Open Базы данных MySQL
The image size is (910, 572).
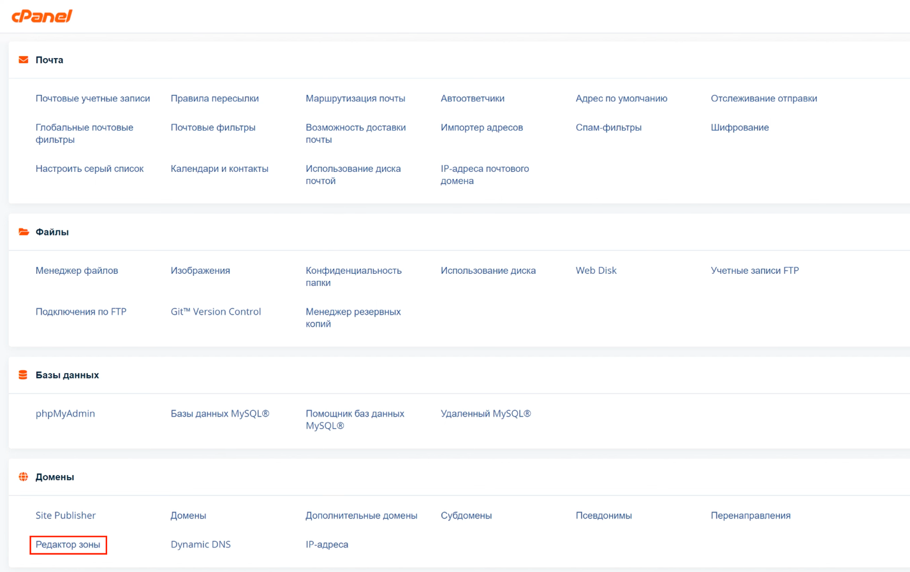[220, 414]
